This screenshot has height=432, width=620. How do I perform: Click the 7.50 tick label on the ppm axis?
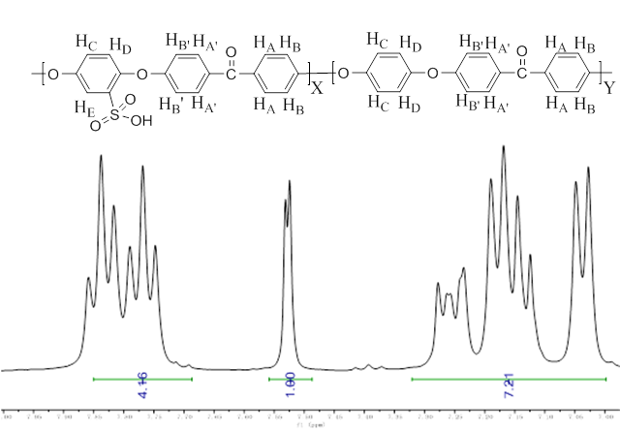point(305,417)
